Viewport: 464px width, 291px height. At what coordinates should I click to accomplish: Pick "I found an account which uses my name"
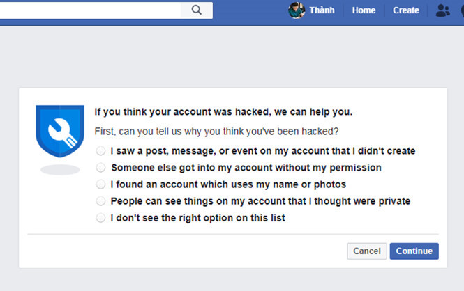click(101, 184)
